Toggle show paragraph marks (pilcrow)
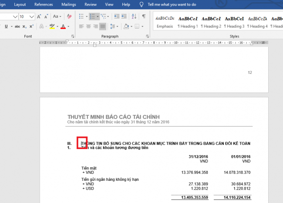The width and height of the screenshot is (283, 203). 144,17
